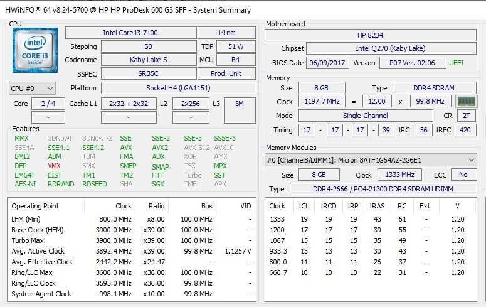
Task: Click the SSPEC value SR35C
Action: 149,73
